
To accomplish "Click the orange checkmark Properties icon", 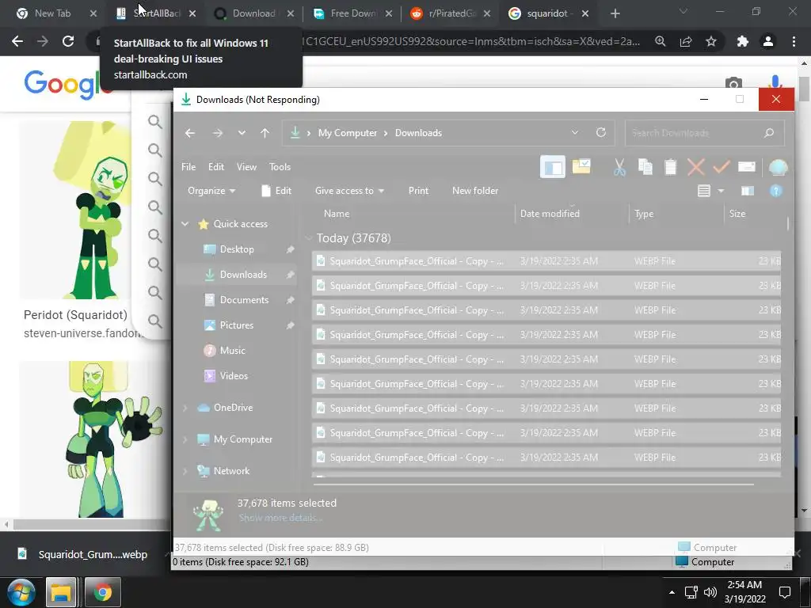I will [x=721, y=167].
